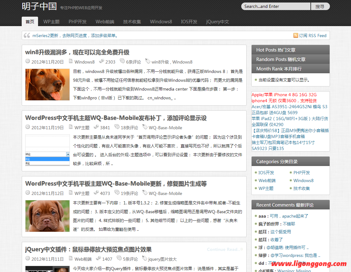Open the PHP开发 navigation tab
Viewport: 351px width, 272px height.
click(77, 21)
